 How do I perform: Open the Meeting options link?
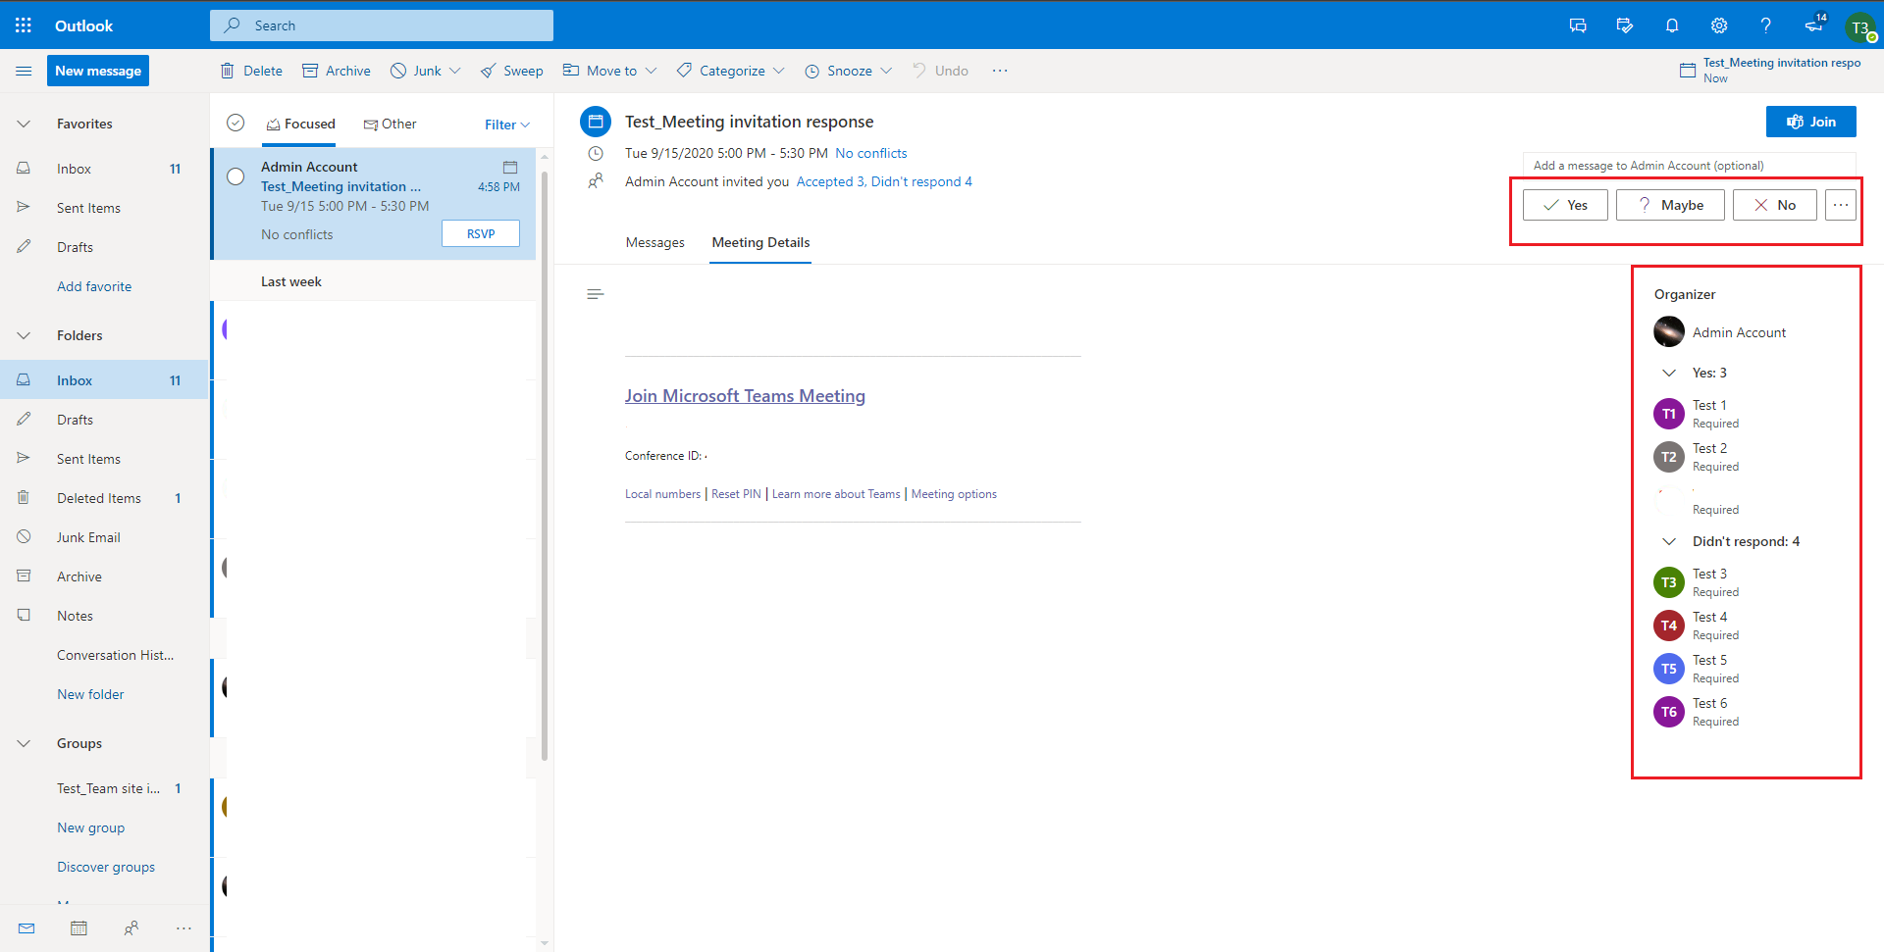pos(954,494)
